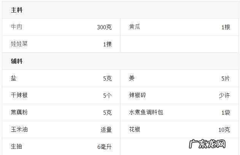The height and width of the screenshot is (155, 240).
Task: Select the 玉米油 ingredient entry
Action: click(x=19, y=129)
